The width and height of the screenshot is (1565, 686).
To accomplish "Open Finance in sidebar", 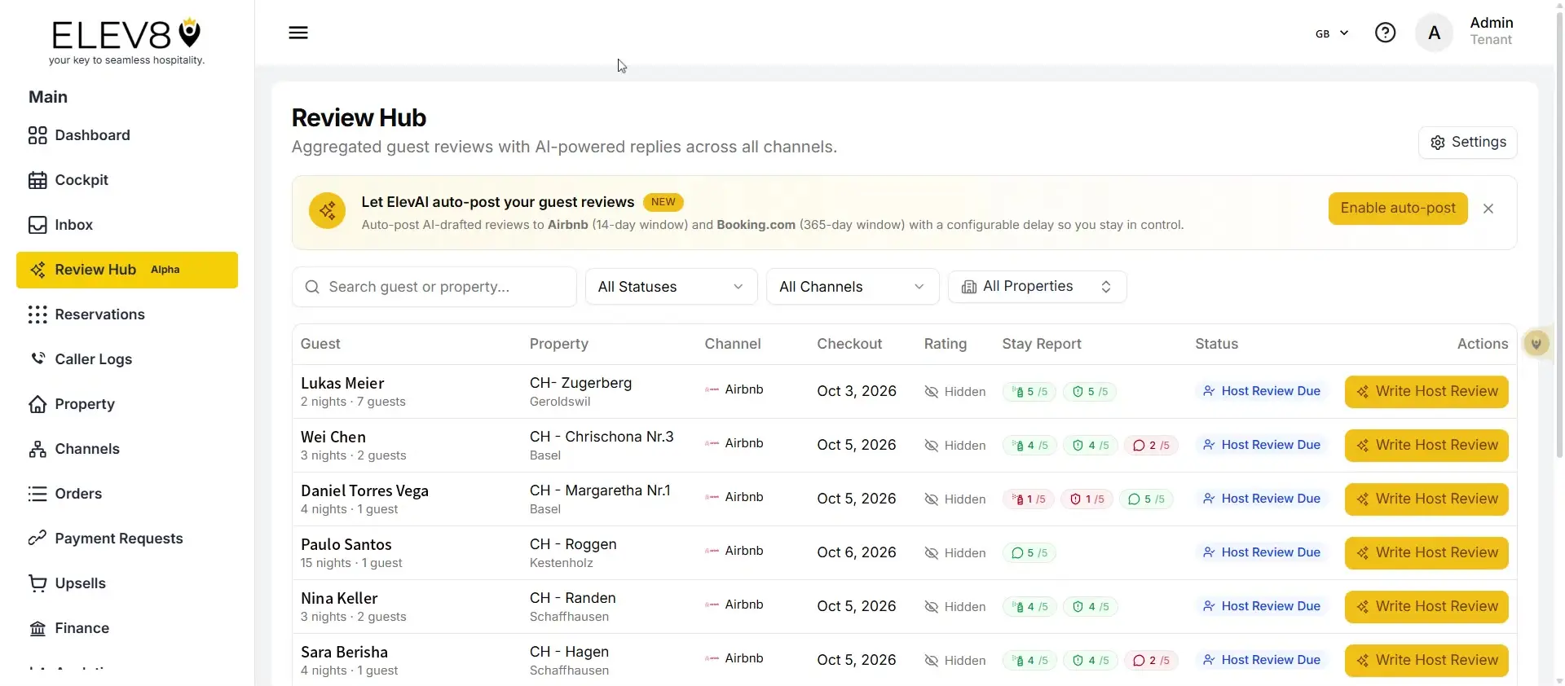I will pyautogui.click(x=127, y=628).
